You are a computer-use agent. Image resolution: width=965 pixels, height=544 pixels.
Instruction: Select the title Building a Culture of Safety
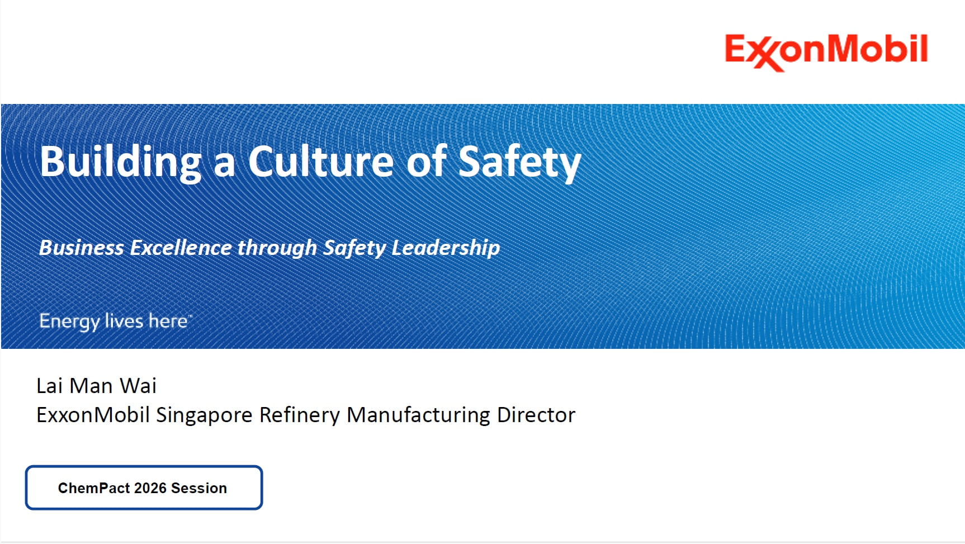point(310,162)
